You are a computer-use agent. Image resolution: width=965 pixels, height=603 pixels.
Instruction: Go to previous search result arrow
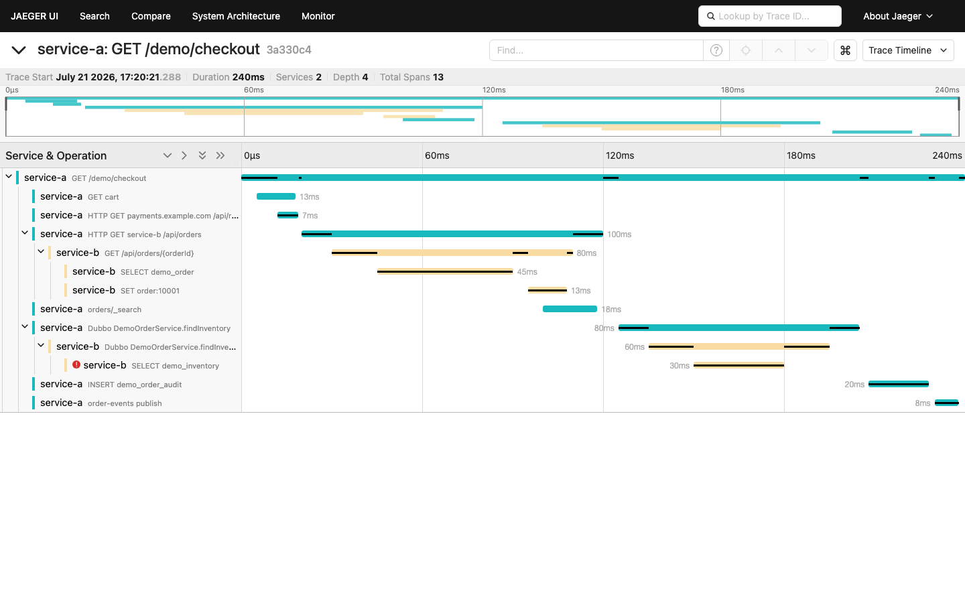point(779,50)
